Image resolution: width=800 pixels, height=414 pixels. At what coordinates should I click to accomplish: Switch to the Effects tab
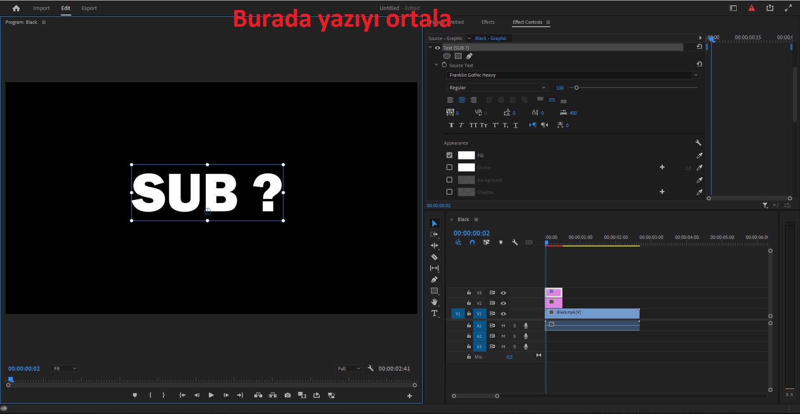pos(488,22)
